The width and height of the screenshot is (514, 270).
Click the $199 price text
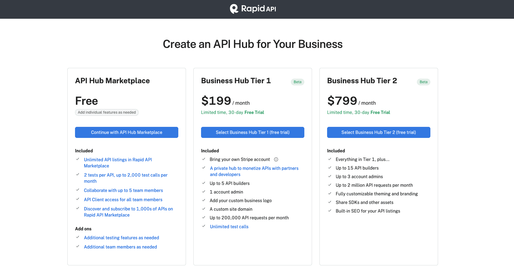216,101
